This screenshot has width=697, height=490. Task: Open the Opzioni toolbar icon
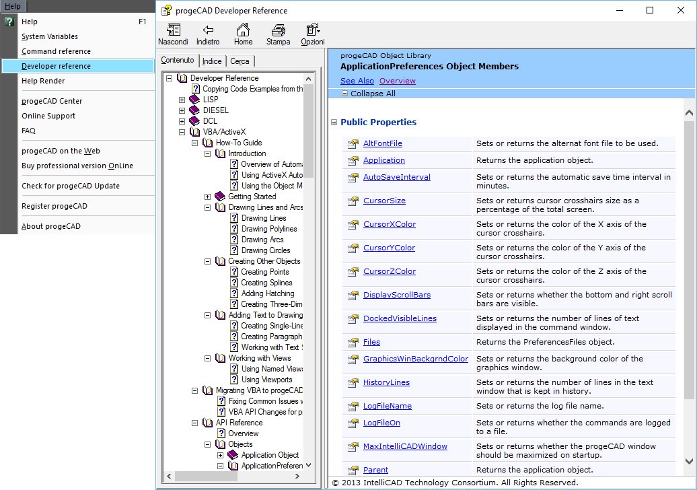312,30
